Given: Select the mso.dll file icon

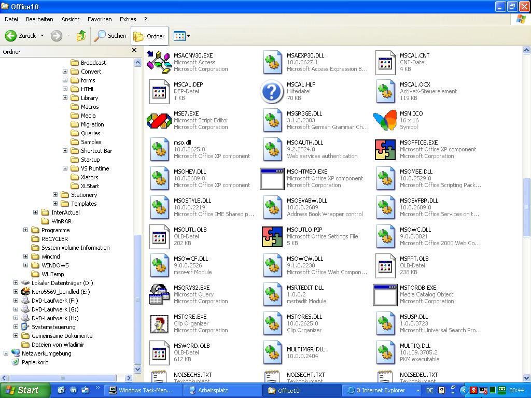Looking at the screenshot, I should point(159,149).
